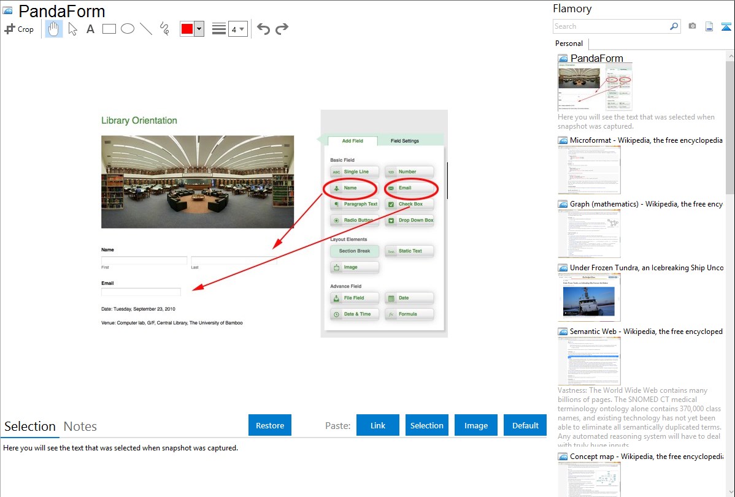Select the arrow pointer tool
Viewport: 735px width, 497px height.
tap(72, 29)
